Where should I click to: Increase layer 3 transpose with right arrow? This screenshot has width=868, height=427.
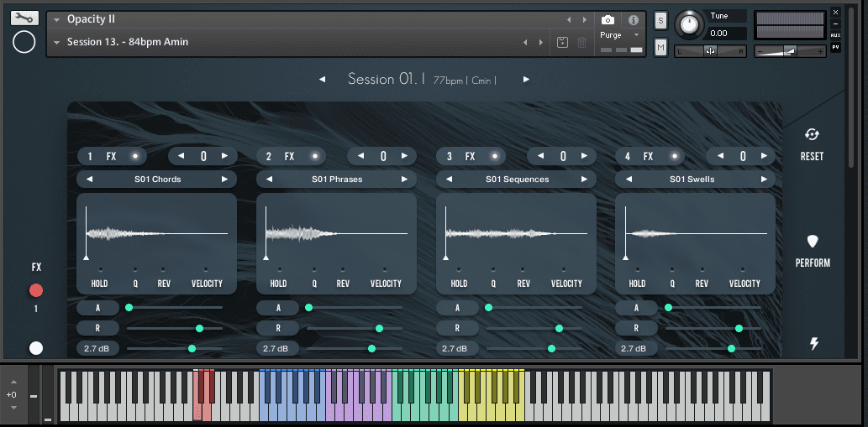(585, 156)
